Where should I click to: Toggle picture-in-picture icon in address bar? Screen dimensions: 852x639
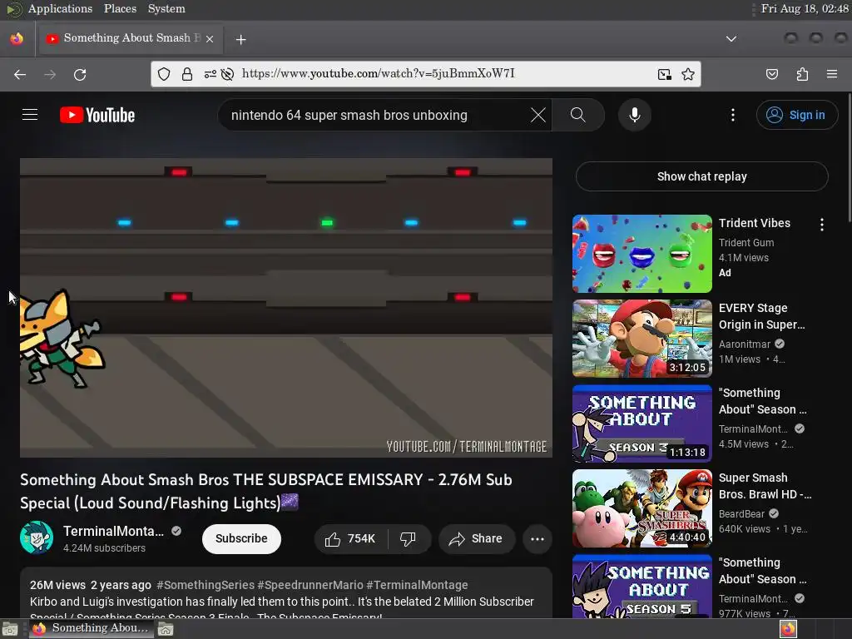(664, 74)
